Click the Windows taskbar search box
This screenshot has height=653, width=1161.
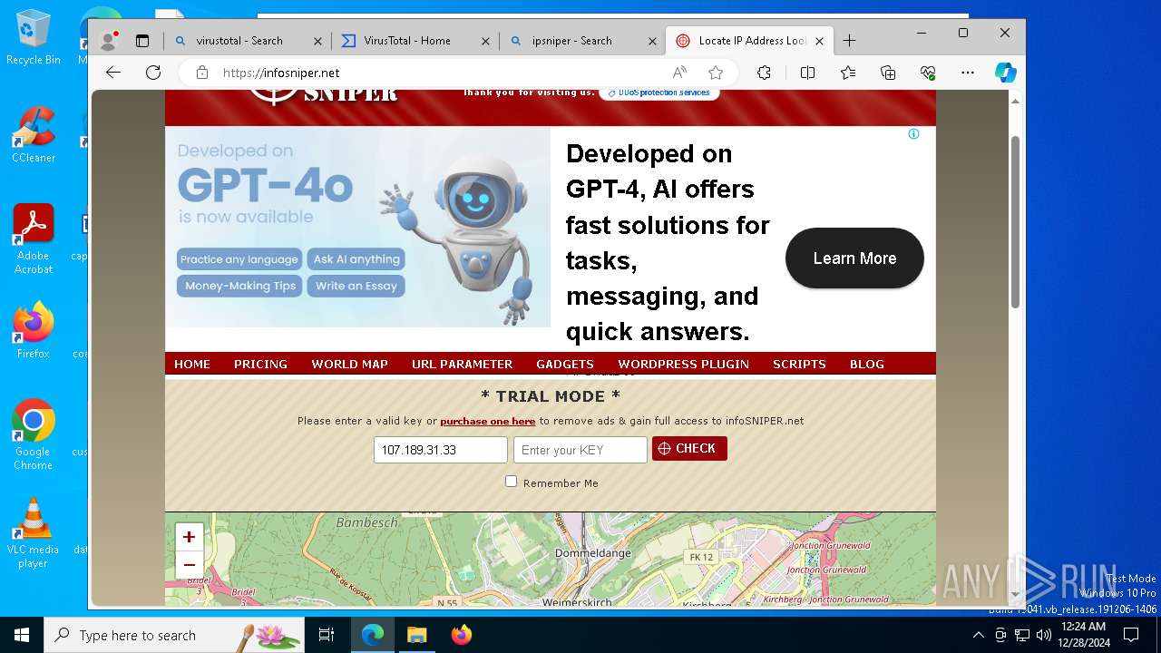click(174, 635)
